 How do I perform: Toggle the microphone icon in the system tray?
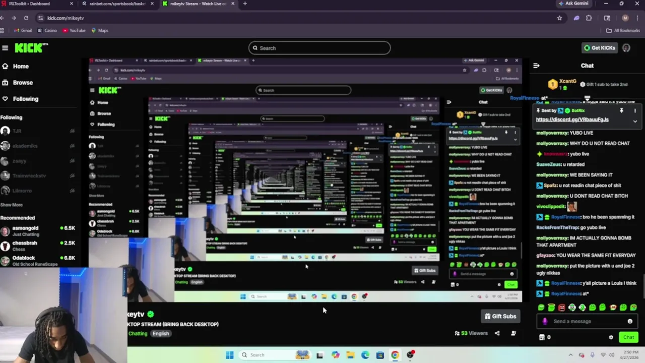[592, 355]
